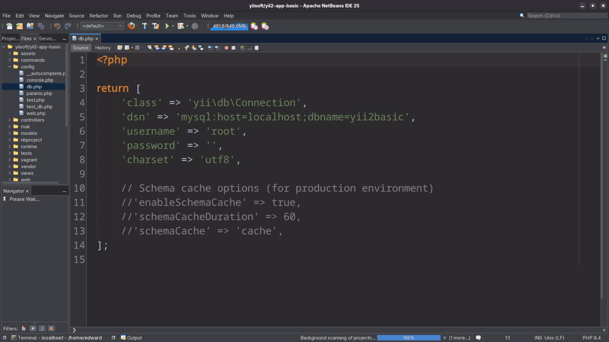Open the Refactor menu
The height and width of the screenshot is (342, 609).
click(x=98, y=16)
